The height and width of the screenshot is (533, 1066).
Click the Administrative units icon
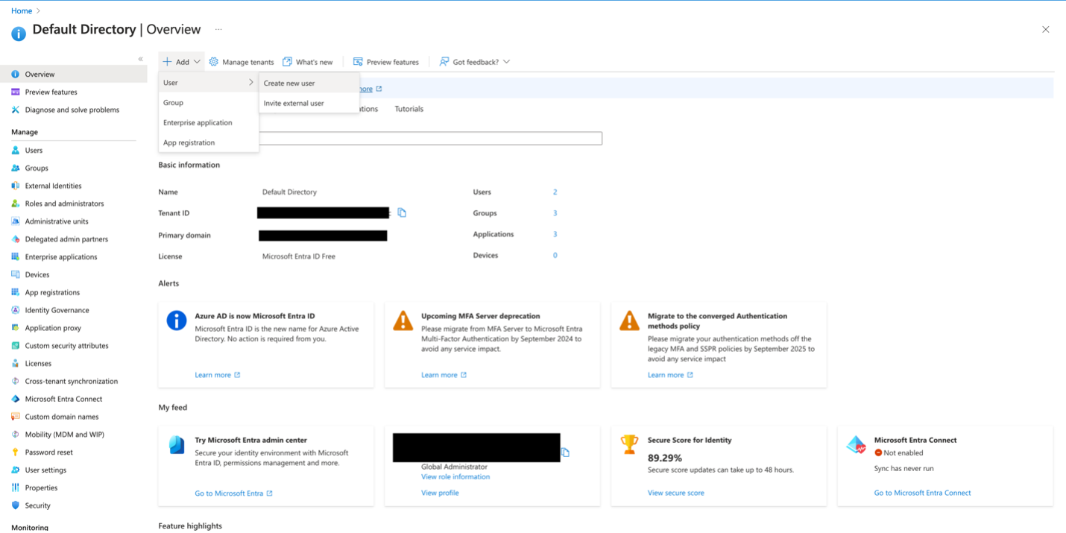(x=16, y=221)
